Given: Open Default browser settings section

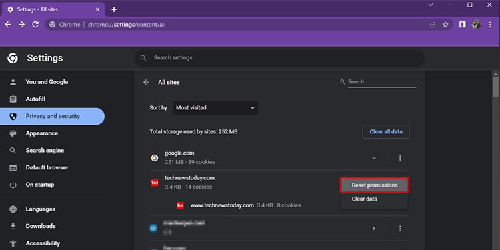Looking at the screenshot, I should [x=47, y=167].
